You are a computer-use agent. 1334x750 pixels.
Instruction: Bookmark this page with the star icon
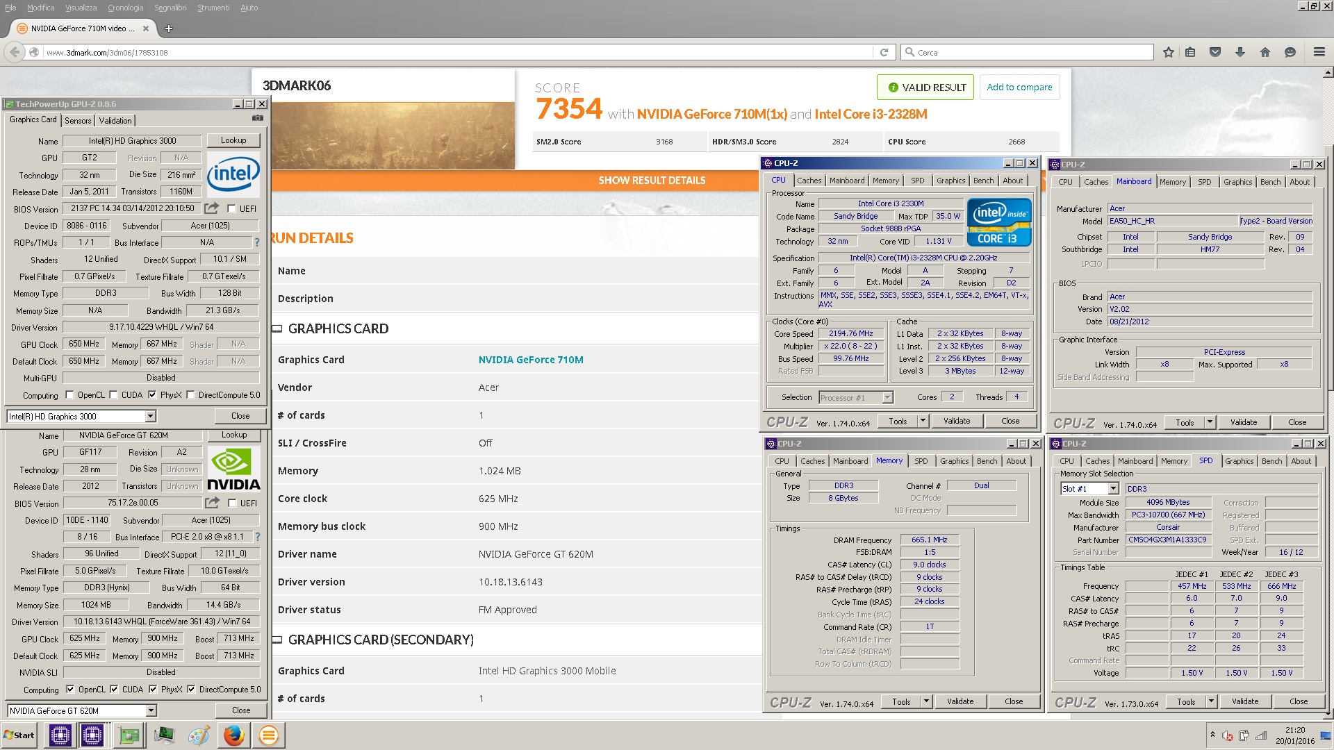[x=1169, y=52]
